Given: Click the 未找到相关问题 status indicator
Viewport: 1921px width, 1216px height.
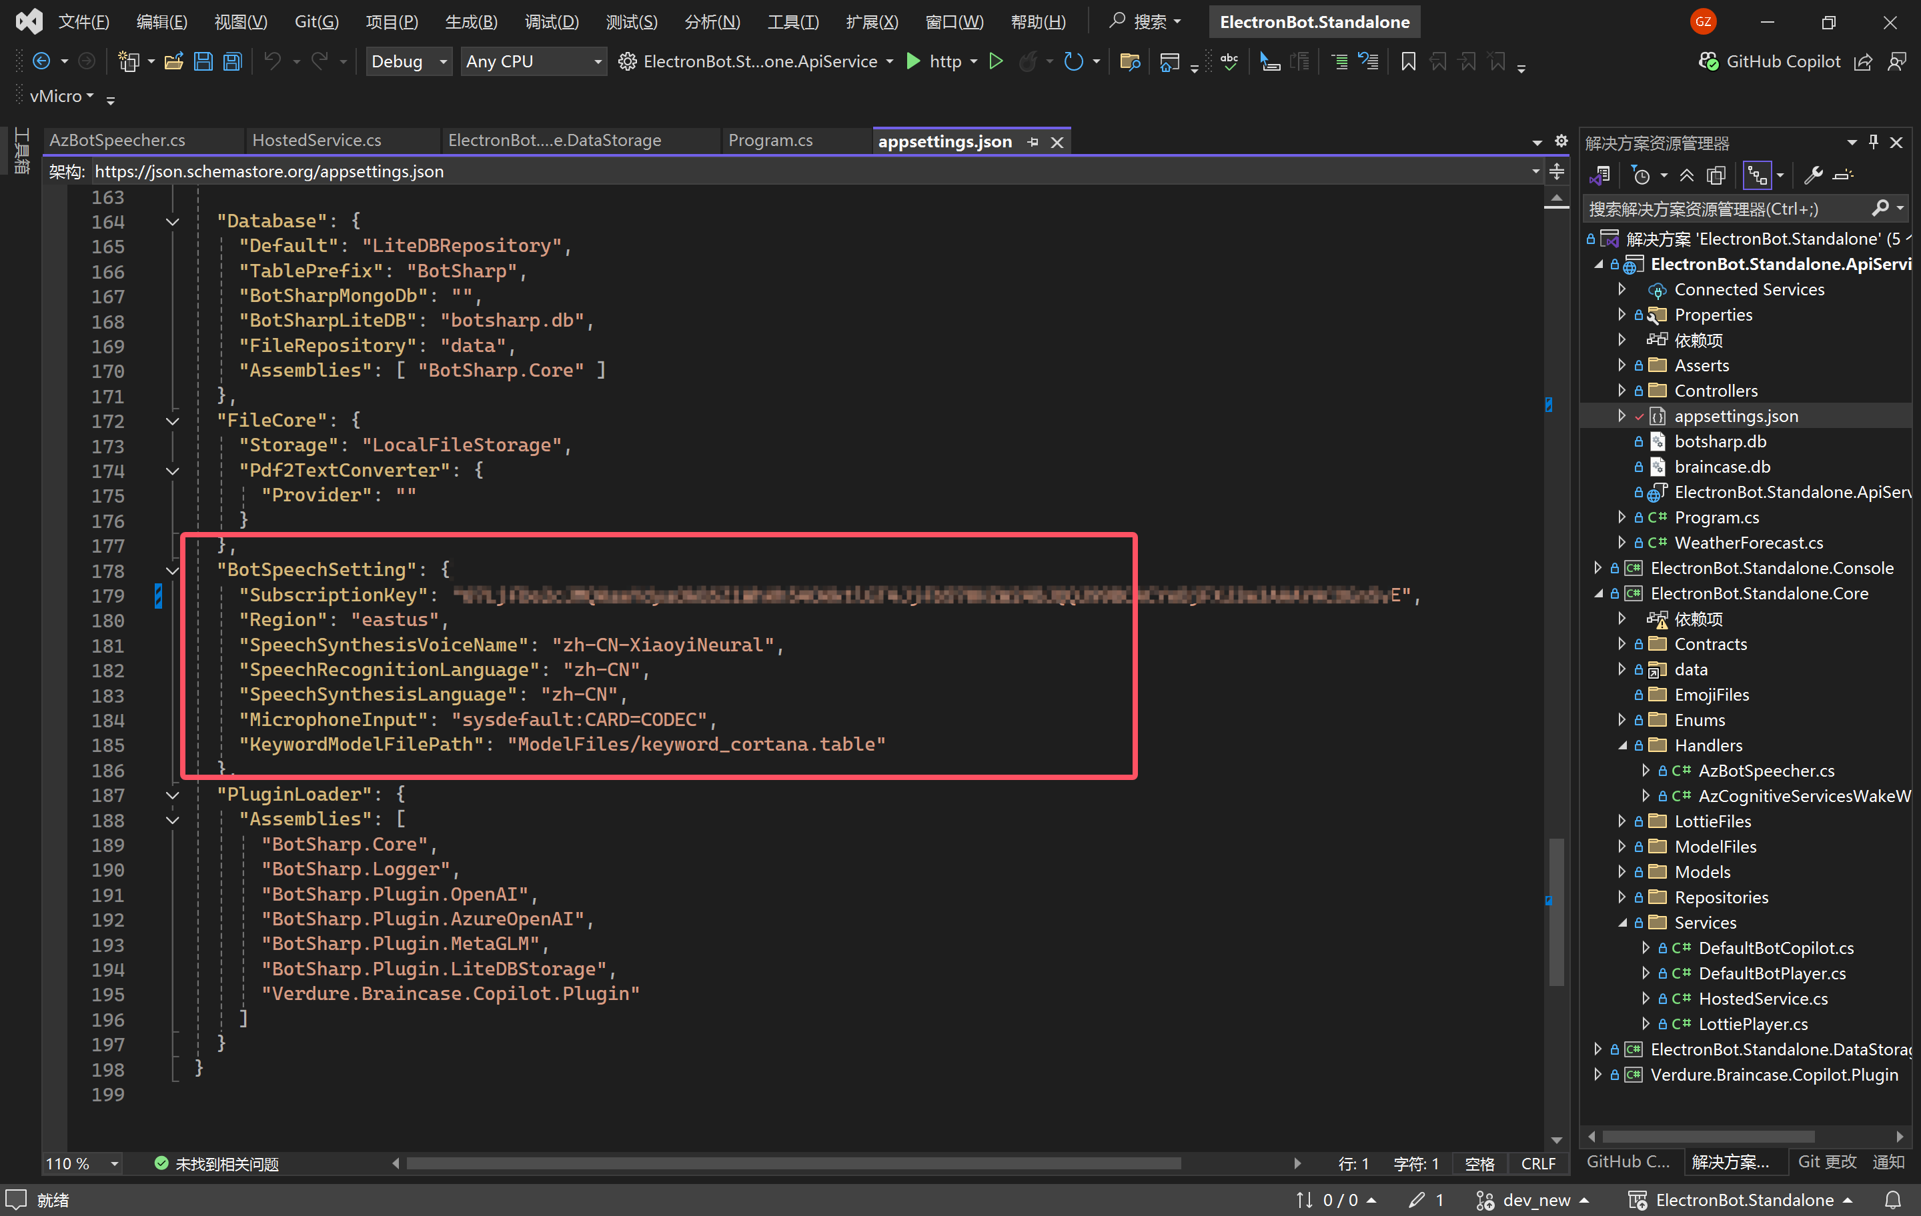Looking at the screenshot, I should pos(217,1163).
